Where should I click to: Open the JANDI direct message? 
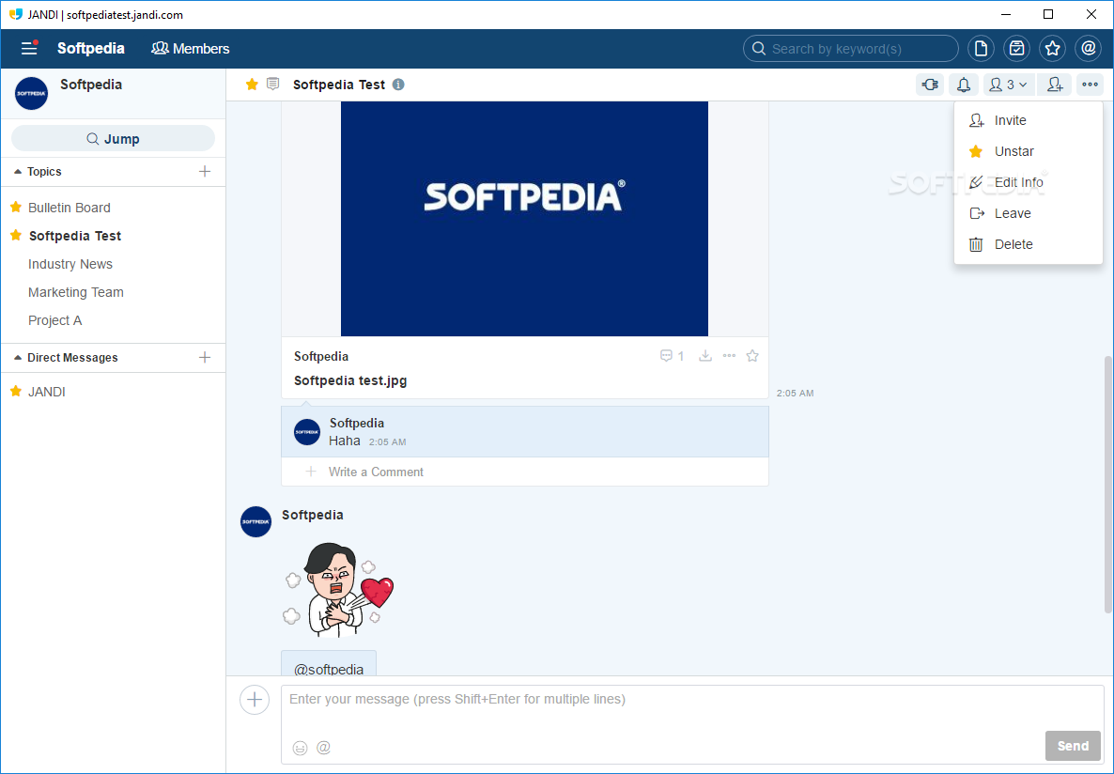(x=46, y=392)
